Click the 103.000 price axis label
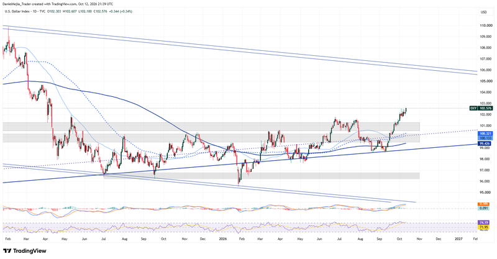Viewport: 497px width, 259px height. tap(486, 103)
